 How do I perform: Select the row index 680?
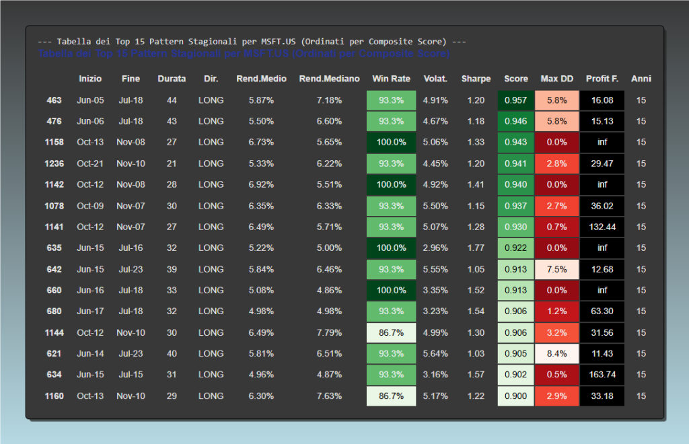point(54,311)
